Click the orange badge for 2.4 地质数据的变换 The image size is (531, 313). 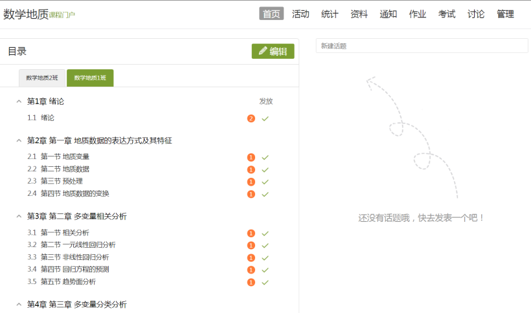[x=251, y=194]
